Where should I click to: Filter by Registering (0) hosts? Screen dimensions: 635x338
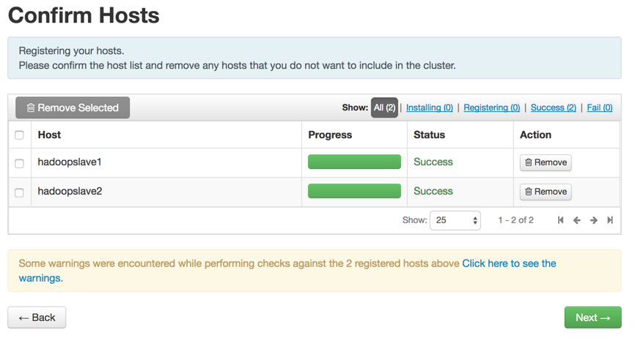click(492, 108)
